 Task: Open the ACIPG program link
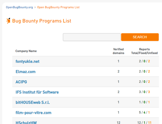coord(21,82)
